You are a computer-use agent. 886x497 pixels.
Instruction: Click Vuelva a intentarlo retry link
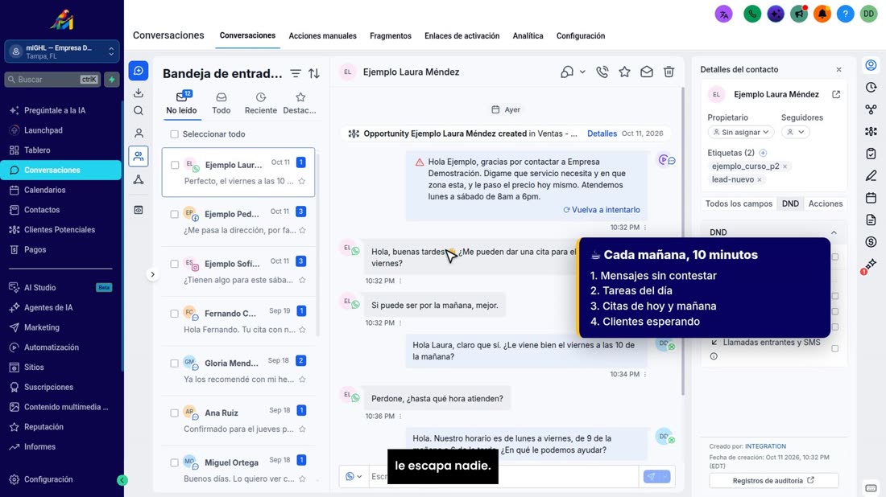coord(602,210)
